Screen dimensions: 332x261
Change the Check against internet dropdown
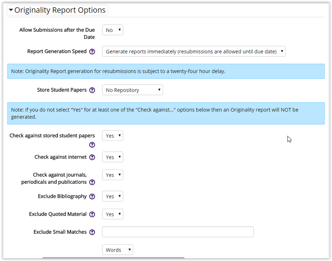coord(112,157)
